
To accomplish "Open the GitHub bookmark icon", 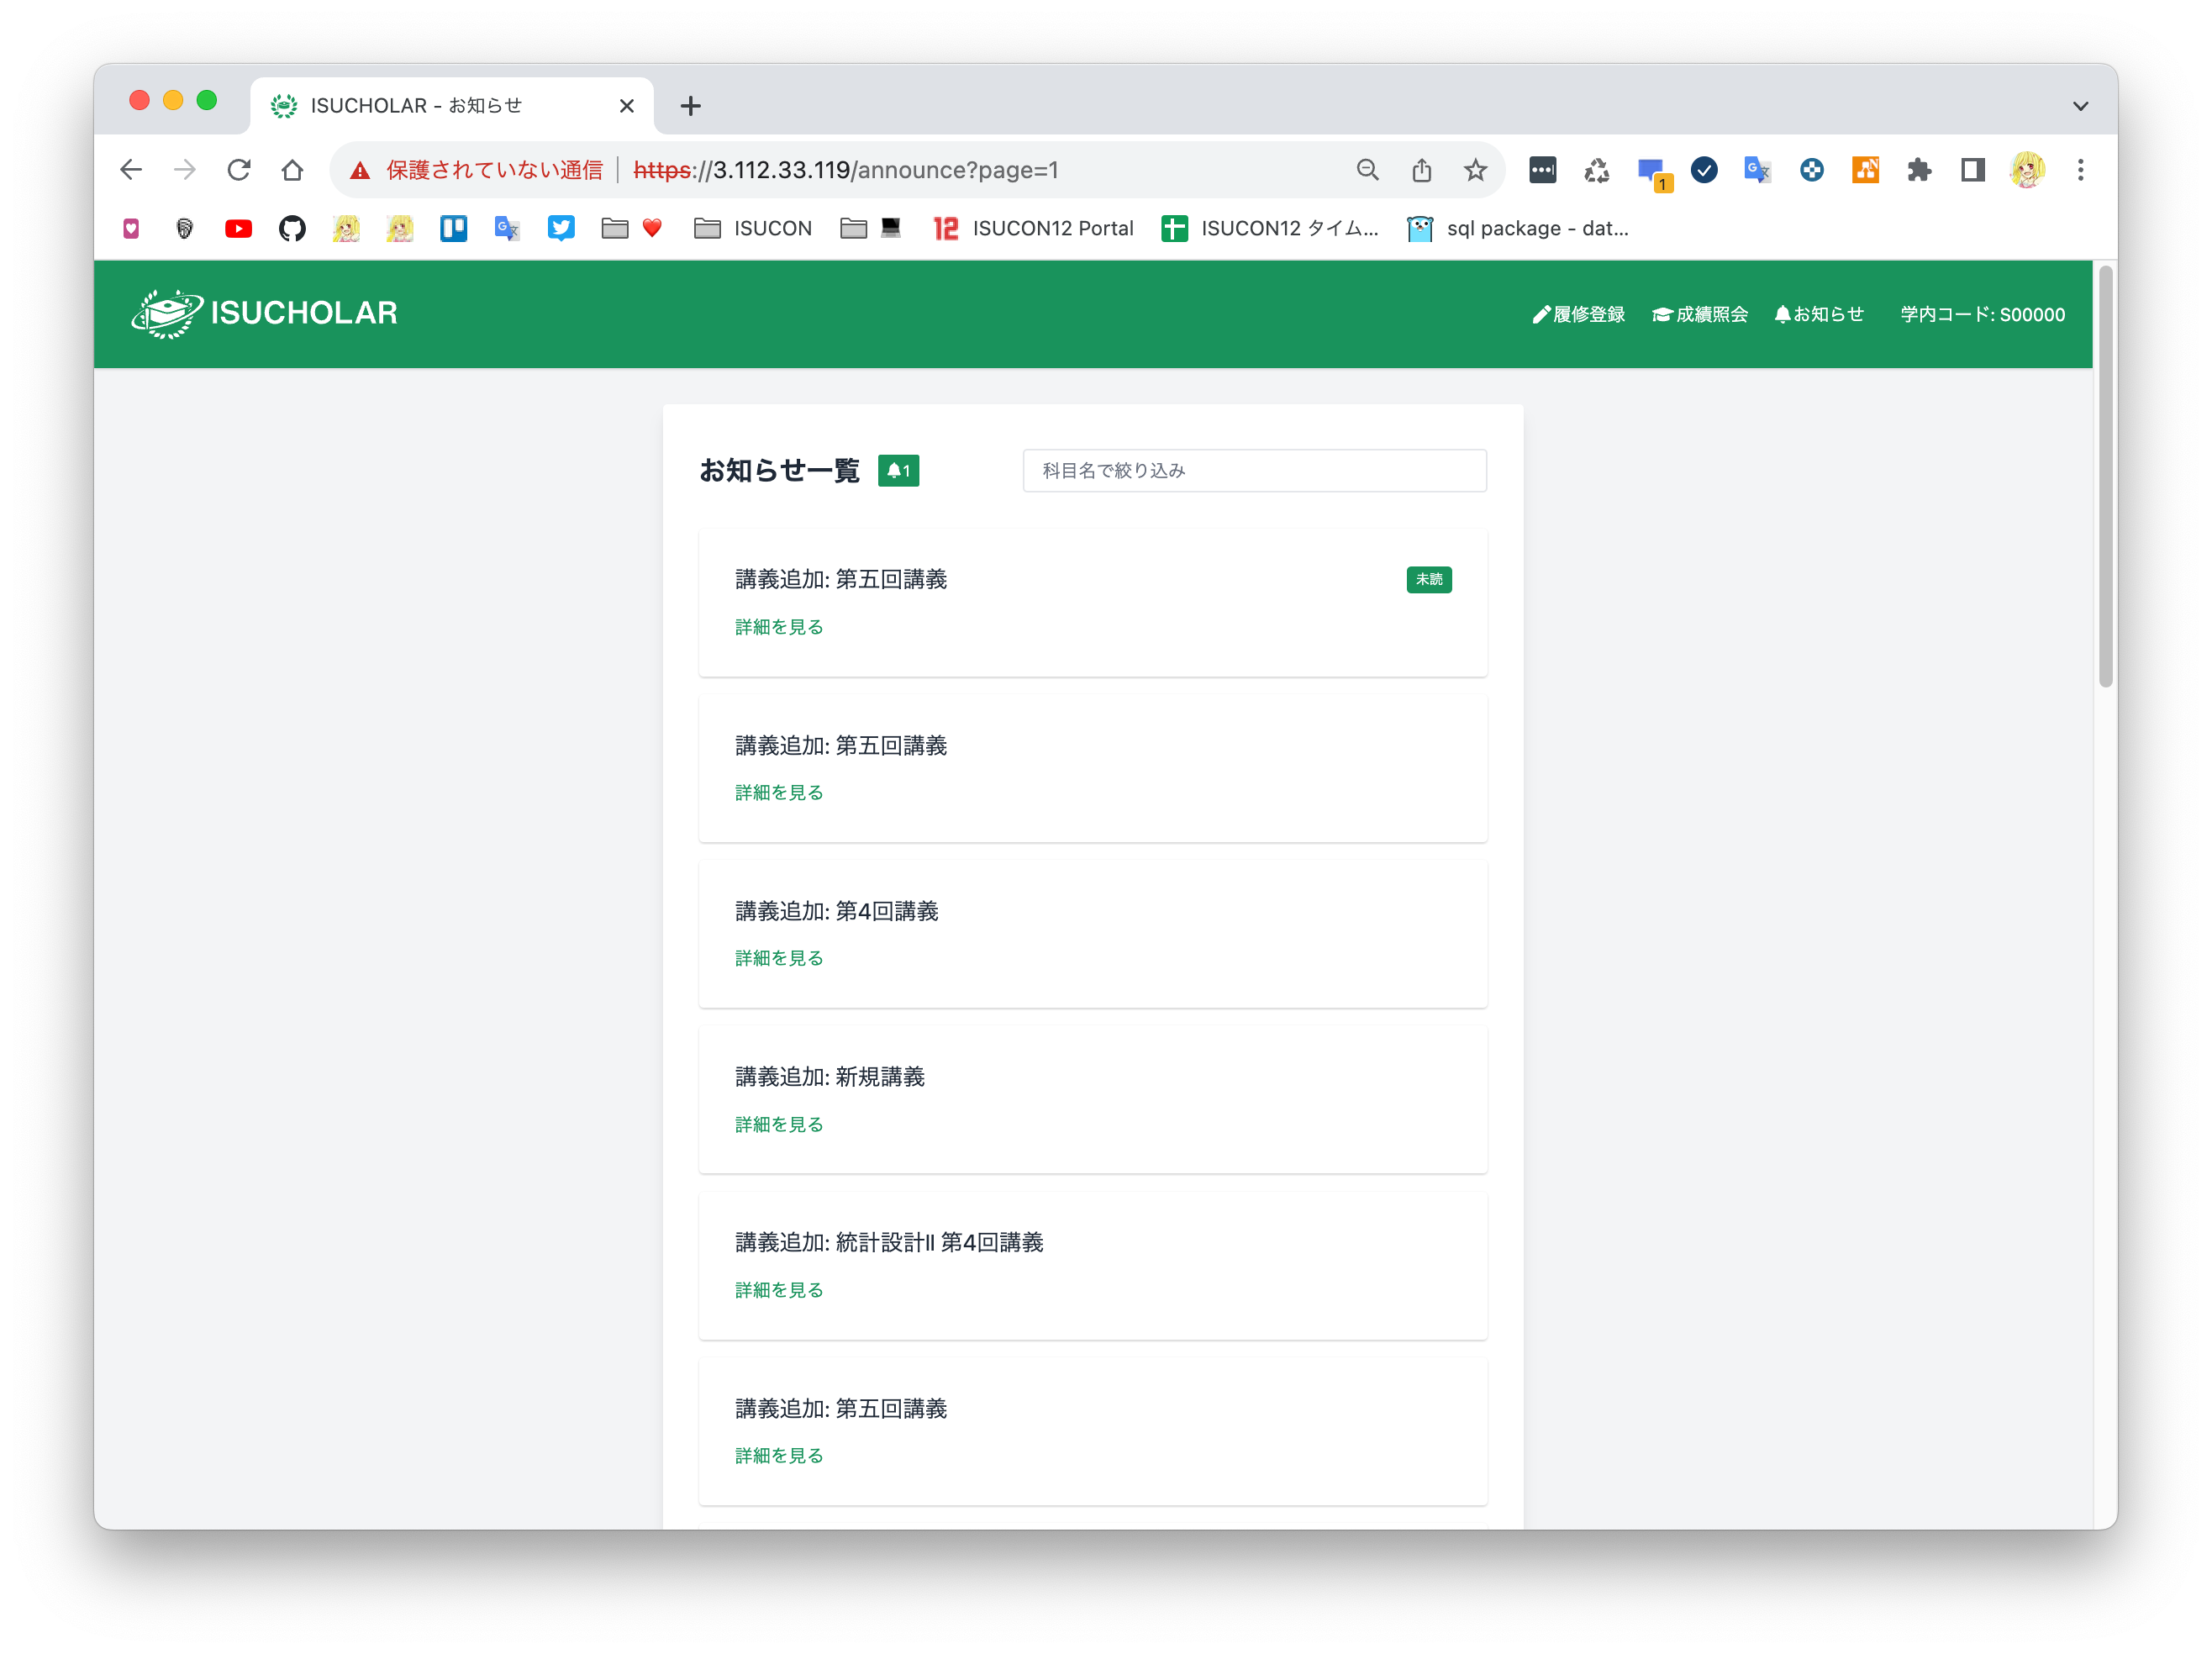I will coord(292,228).
